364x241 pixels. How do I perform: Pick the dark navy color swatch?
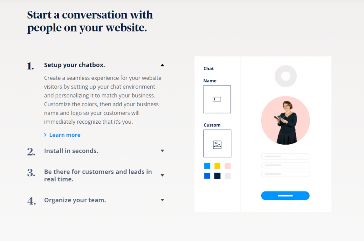pos(217,176)
